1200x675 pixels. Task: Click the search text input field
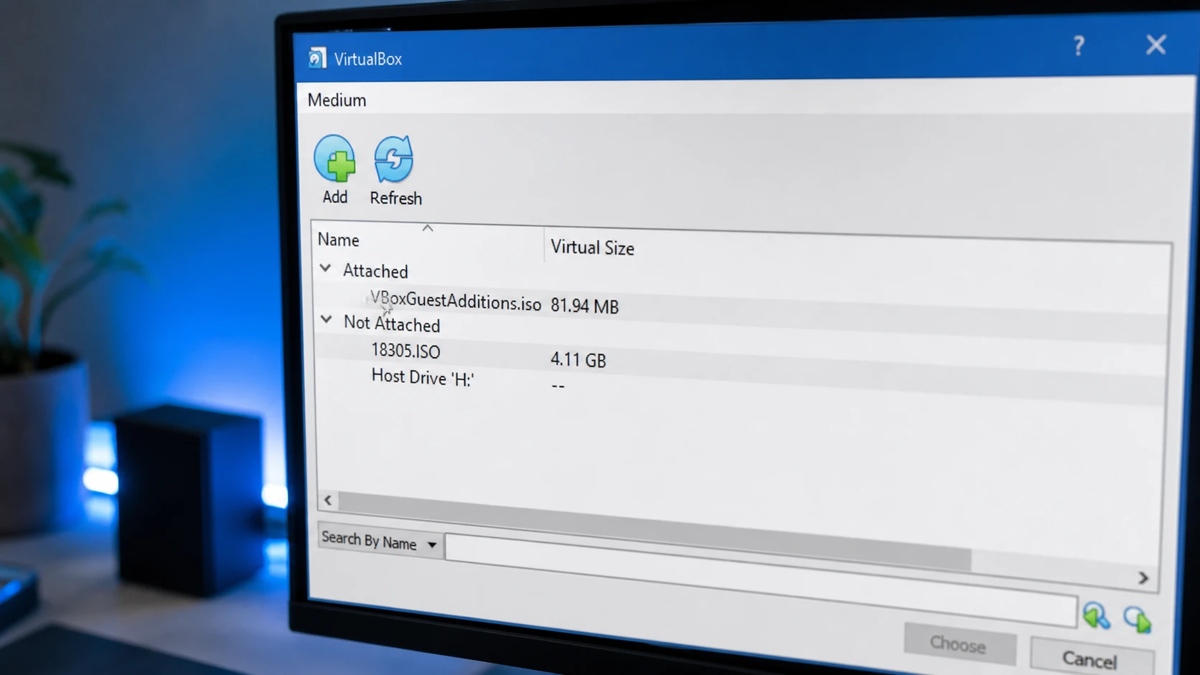pyautogui.click(x=761, y=581)
